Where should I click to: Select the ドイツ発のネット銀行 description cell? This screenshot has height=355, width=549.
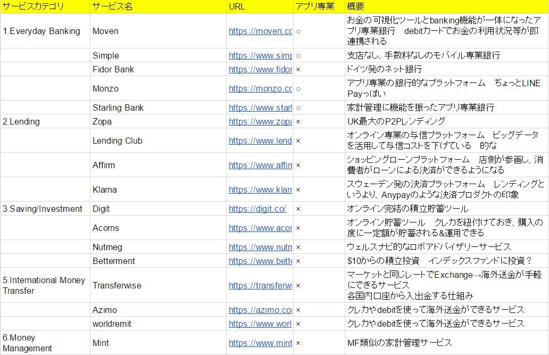click(447, 69)
